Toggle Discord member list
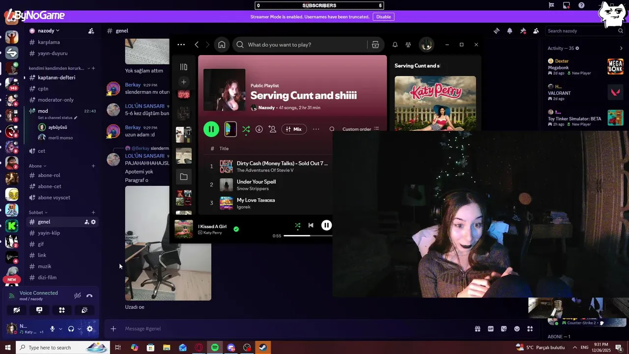Image resolution: width=629 pixels, height=354 pixels. [x=536, y=31]
